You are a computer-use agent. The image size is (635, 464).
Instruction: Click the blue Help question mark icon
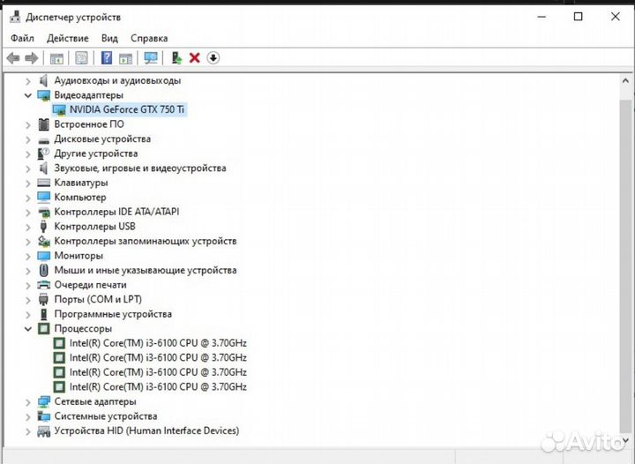tap(106, 58)
